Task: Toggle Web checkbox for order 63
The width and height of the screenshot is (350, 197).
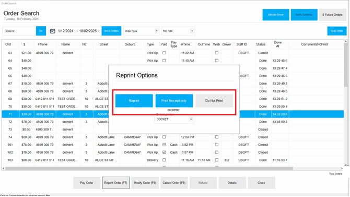Action: tap(216, 53)
